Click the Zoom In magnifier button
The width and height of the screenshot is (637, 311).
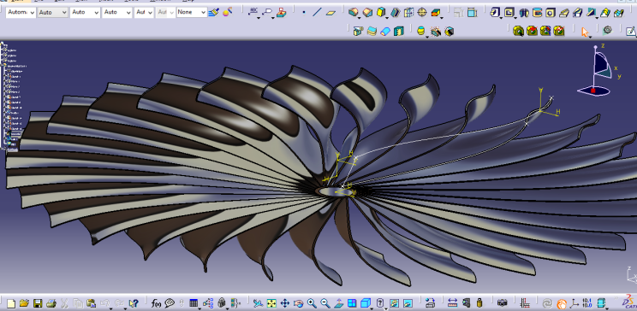tap(312, 303)
